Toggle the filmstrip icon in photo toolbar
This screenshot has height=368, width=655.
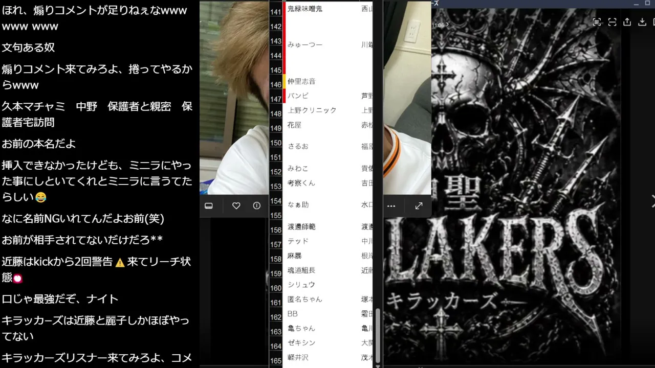(209, 206)
